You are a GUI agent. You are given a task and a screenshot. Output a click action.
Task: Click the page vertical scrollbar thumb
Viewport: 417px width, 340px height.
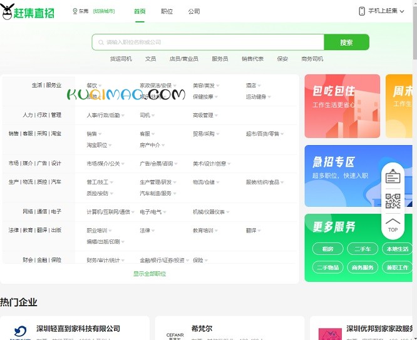coord(415,33)
